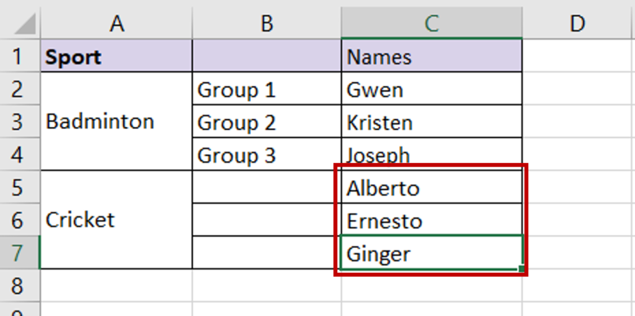Click the Names header cell
635x316 pixels.
pyautogui.click(x=432, y=56)
